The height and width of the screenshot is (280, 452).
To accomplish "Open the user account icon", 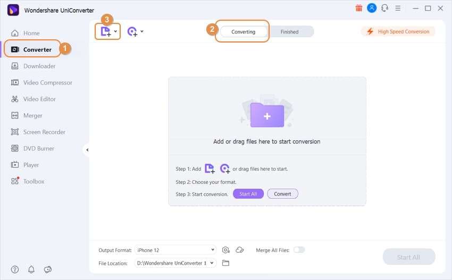I will tap(372, 8).
